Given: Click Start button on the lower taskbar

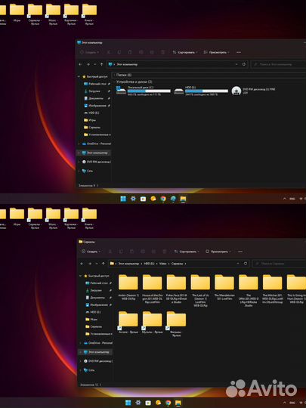Looking at the screenshot, I should pos(128,403).
